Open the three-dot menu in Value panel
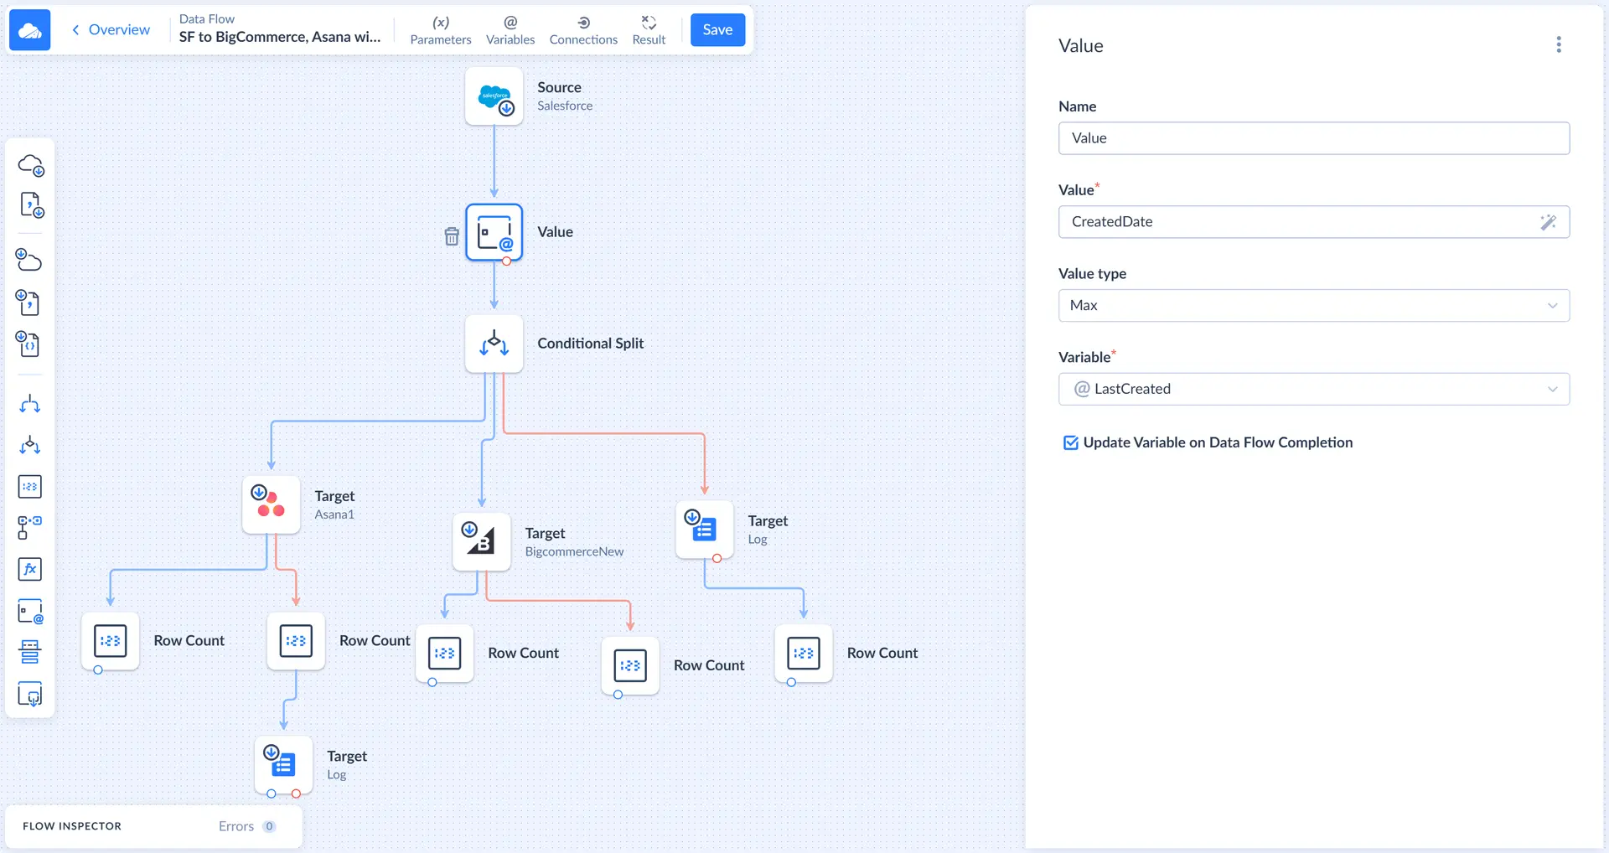This screenshot has width=1609, height=853. point(1558,45)
